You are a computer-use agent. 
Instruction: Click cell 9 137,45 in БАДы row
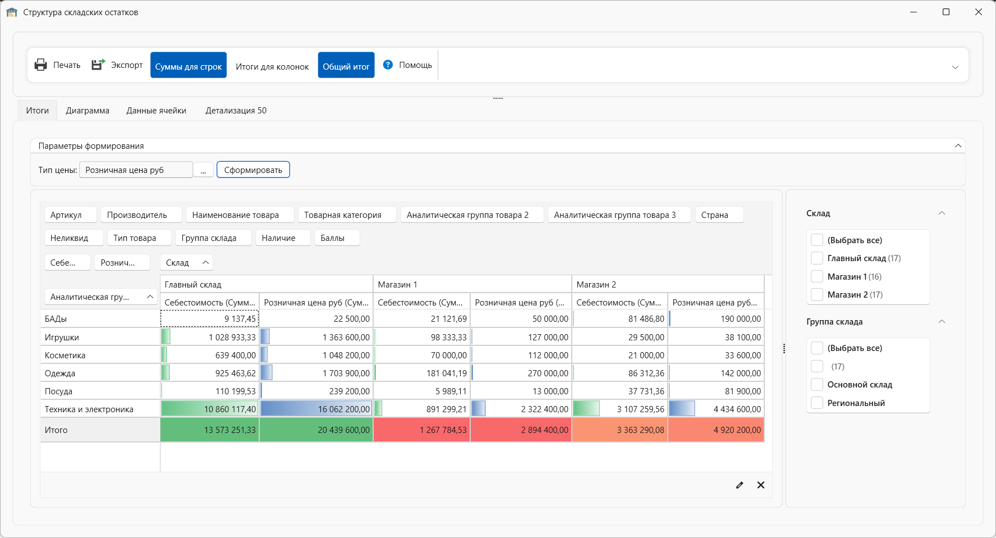210,318
